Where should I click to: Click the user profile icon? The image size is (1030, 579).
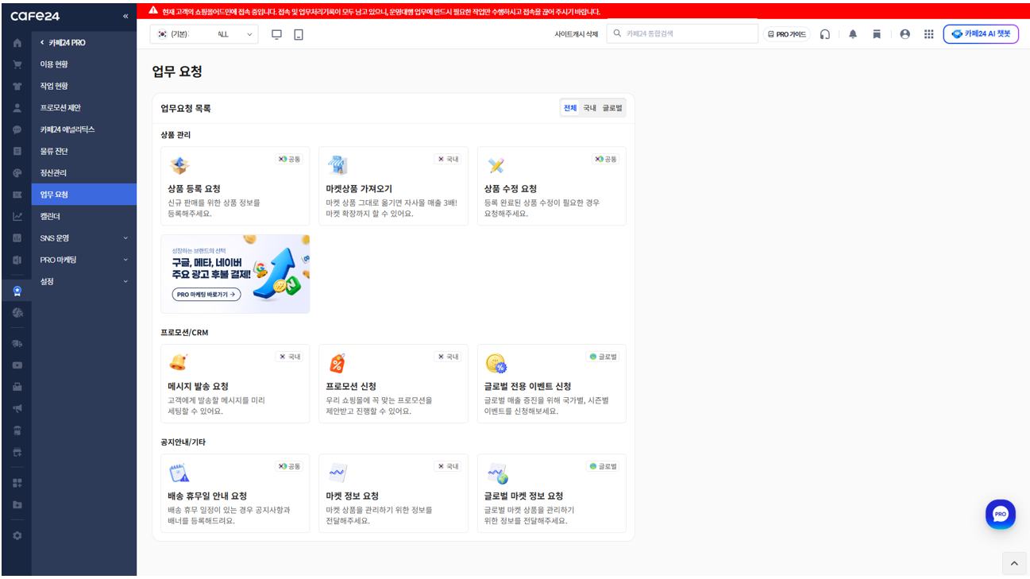pyautogui.click(x=905, y=34)
